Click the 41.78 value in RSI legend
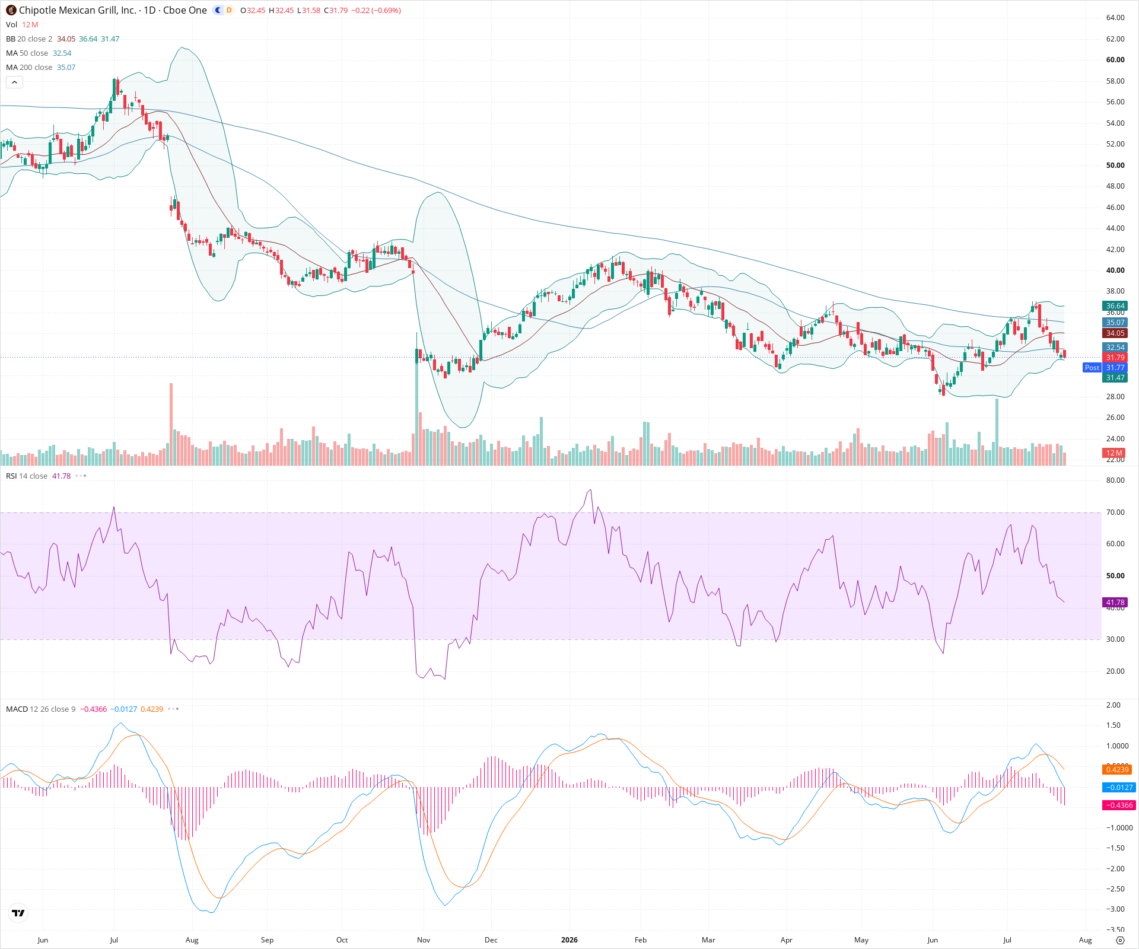 (x=61, y=476)
